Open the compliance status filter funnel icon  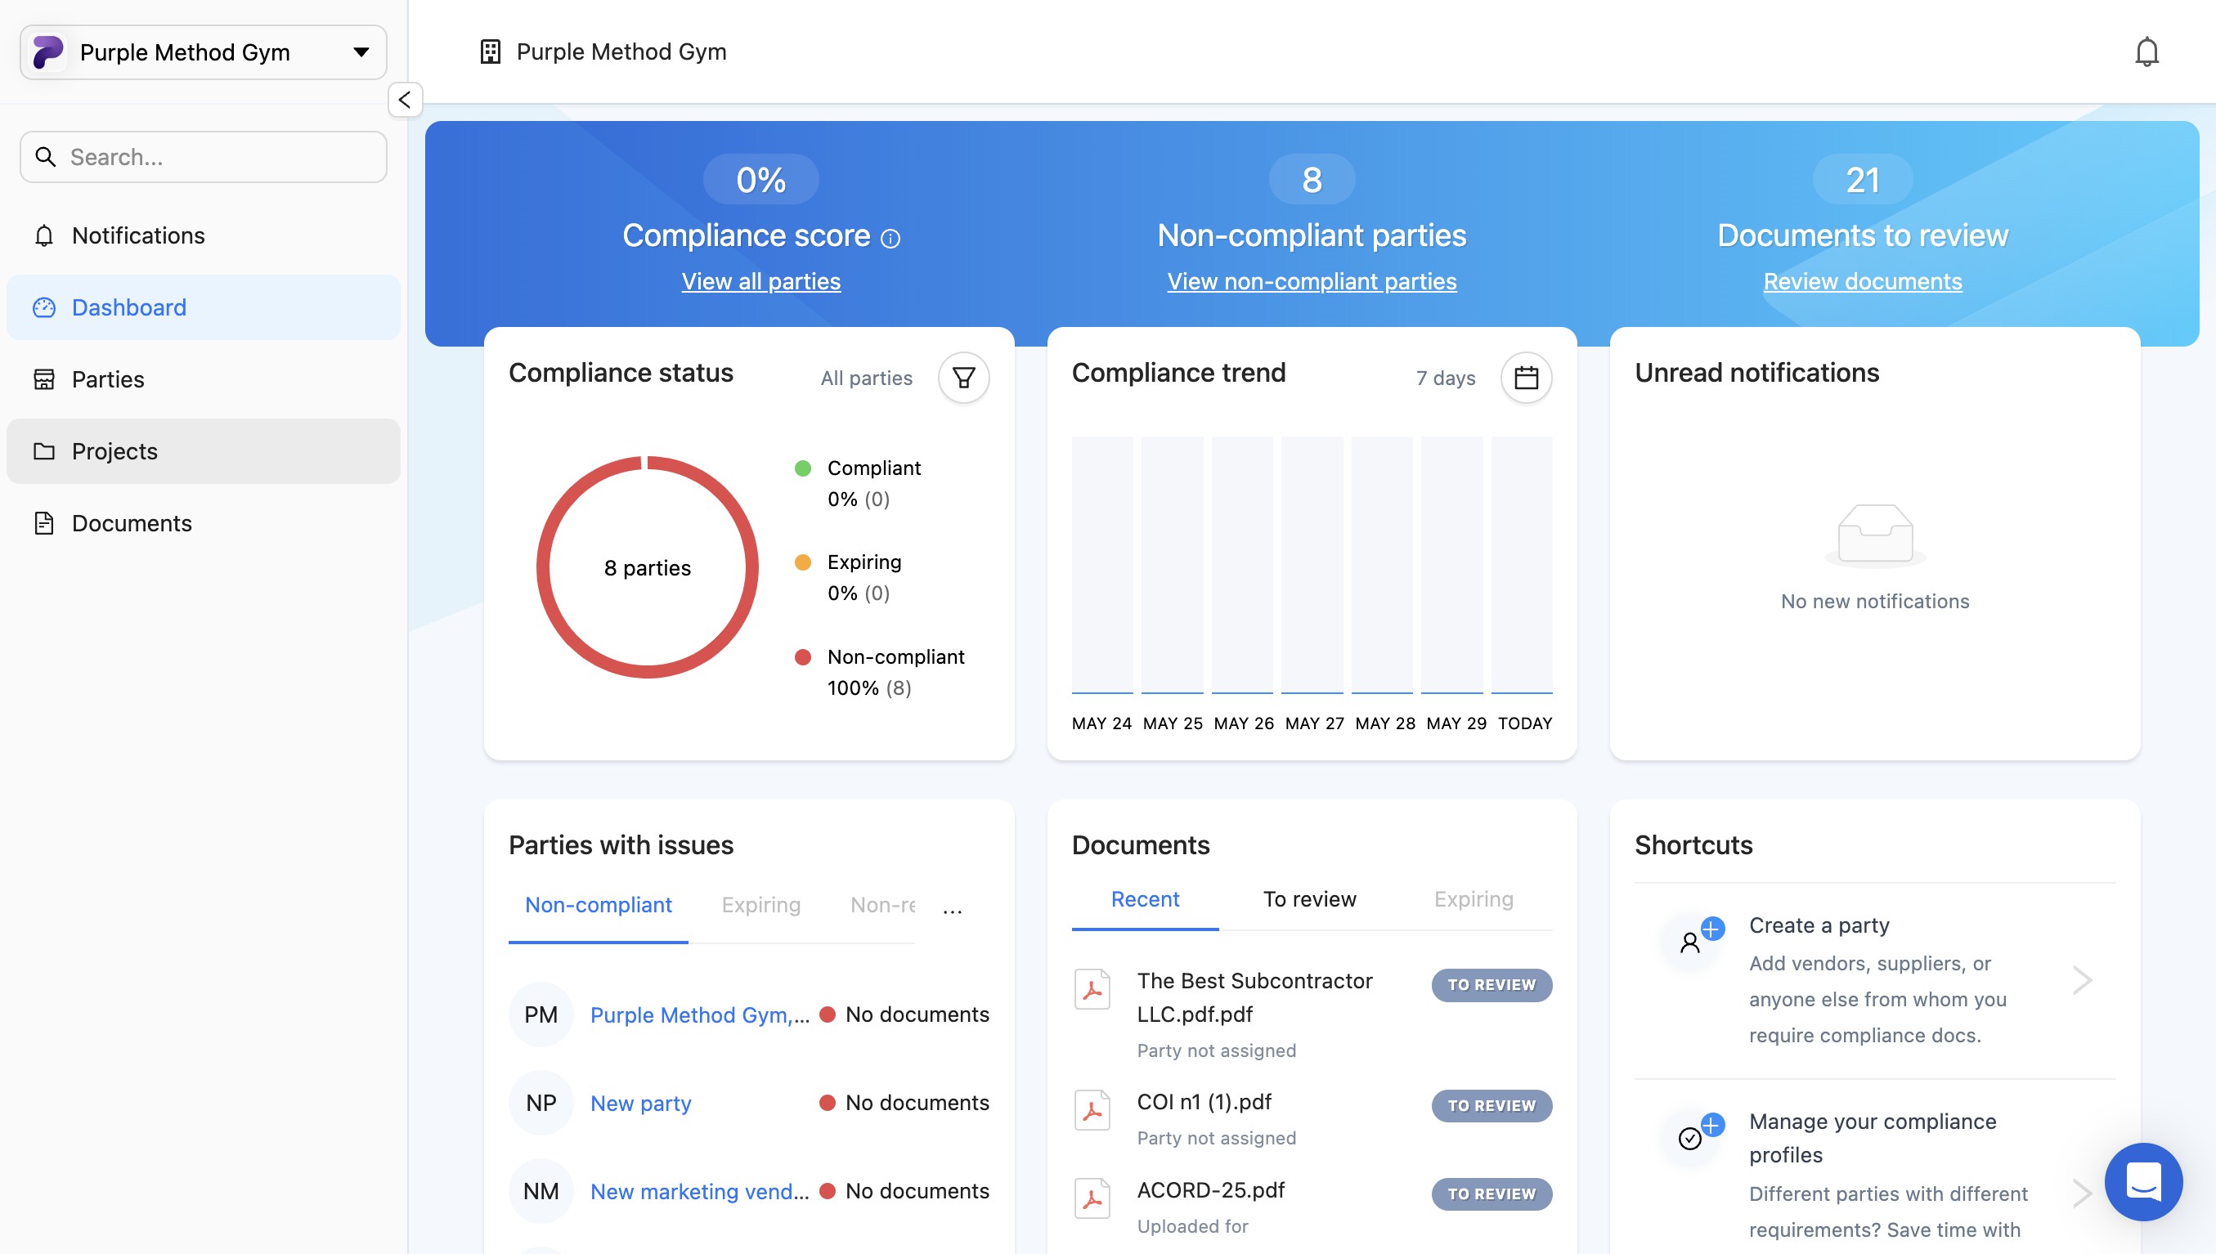click(x=963, y=377)
